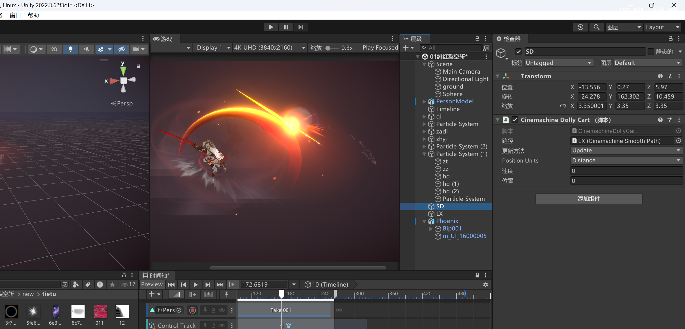Screen dimensions: 685x329
Task: Click the 添加组件 button
Action: click(x=589, y=199)
